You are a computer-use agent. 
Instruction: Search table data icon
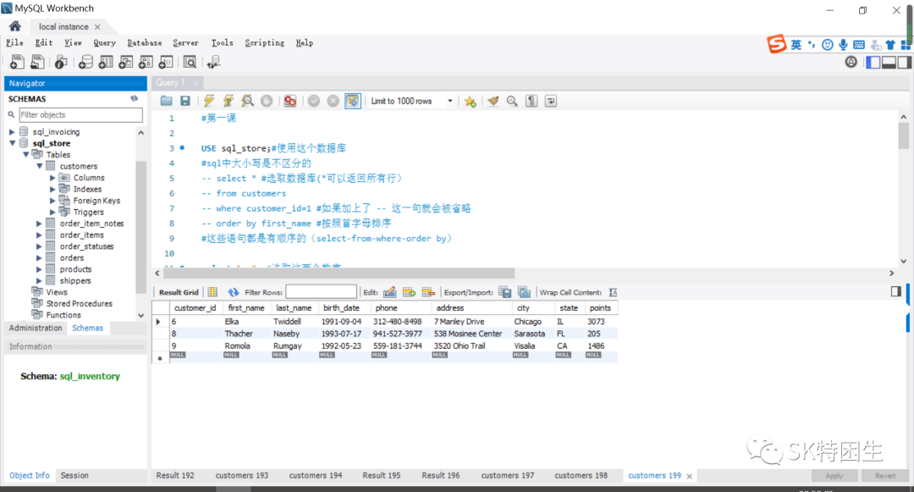(x=190, y=62)
